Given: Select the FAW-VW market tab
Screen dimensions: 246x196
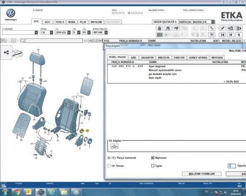Looking at the screenshot, I should coord(179,57).
